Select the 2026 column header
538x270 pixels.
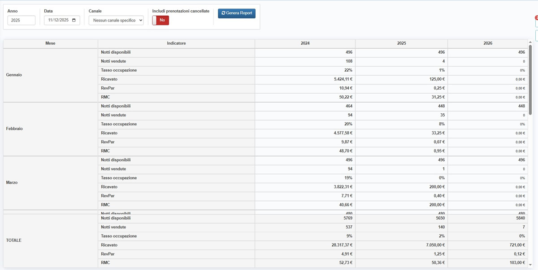point(488,43)
